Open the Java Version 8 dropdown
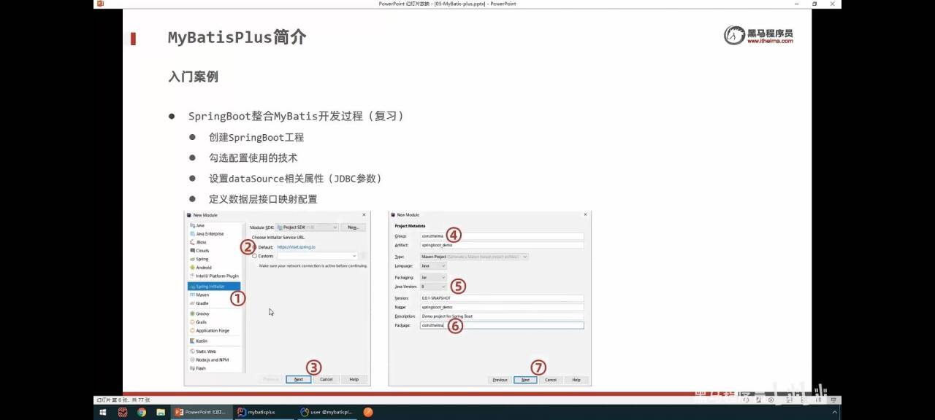The image size is (935, 420). pos(433,287)
